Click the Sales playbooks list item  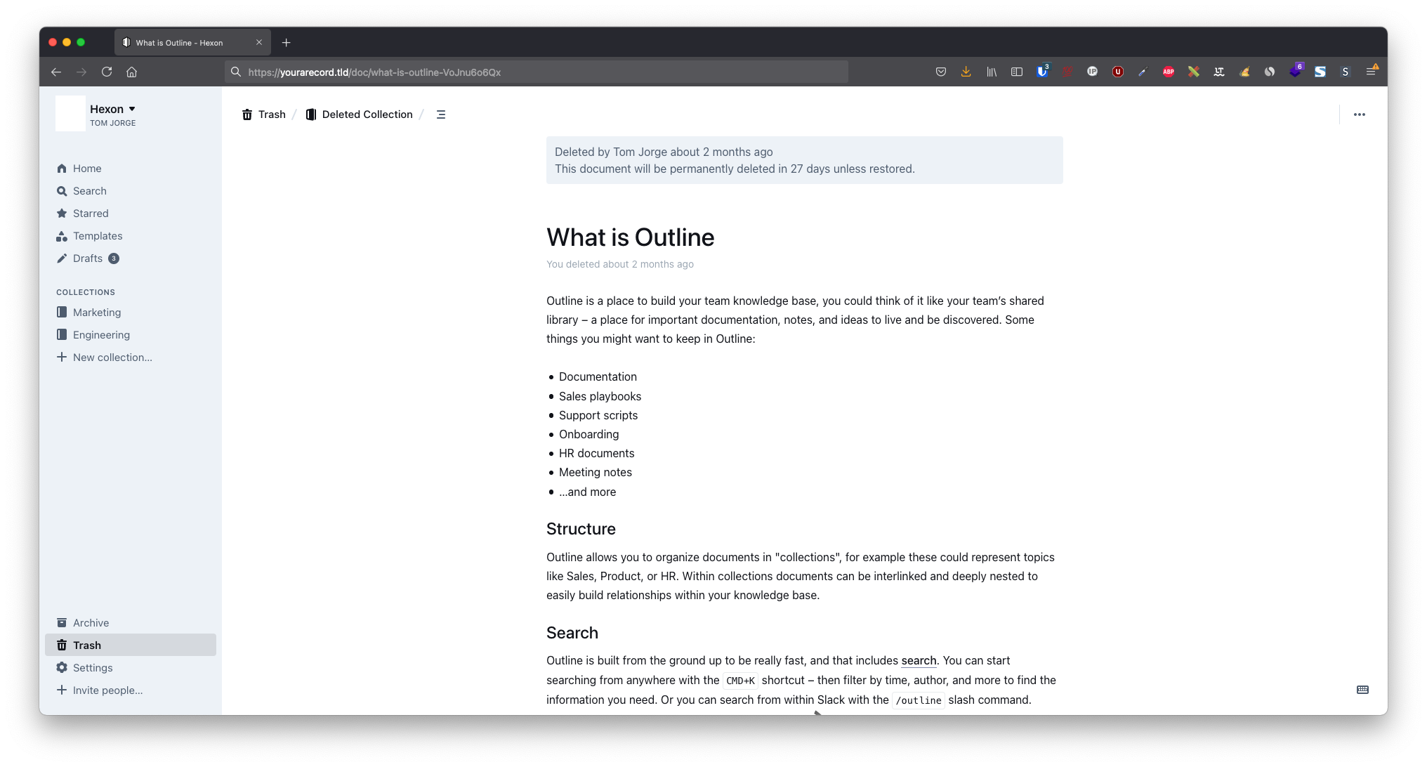click(x=600, y=397)
